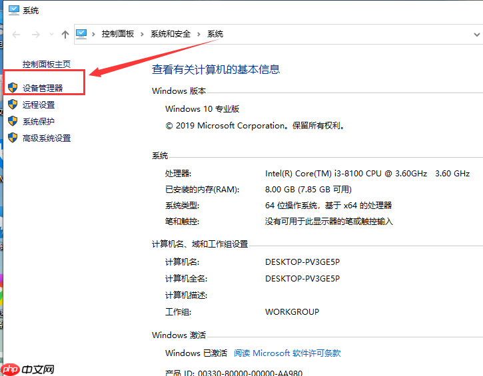The image size is (483, 376).
Task: Click shield icon next to 设备管理器
Action: pos(13,88)
